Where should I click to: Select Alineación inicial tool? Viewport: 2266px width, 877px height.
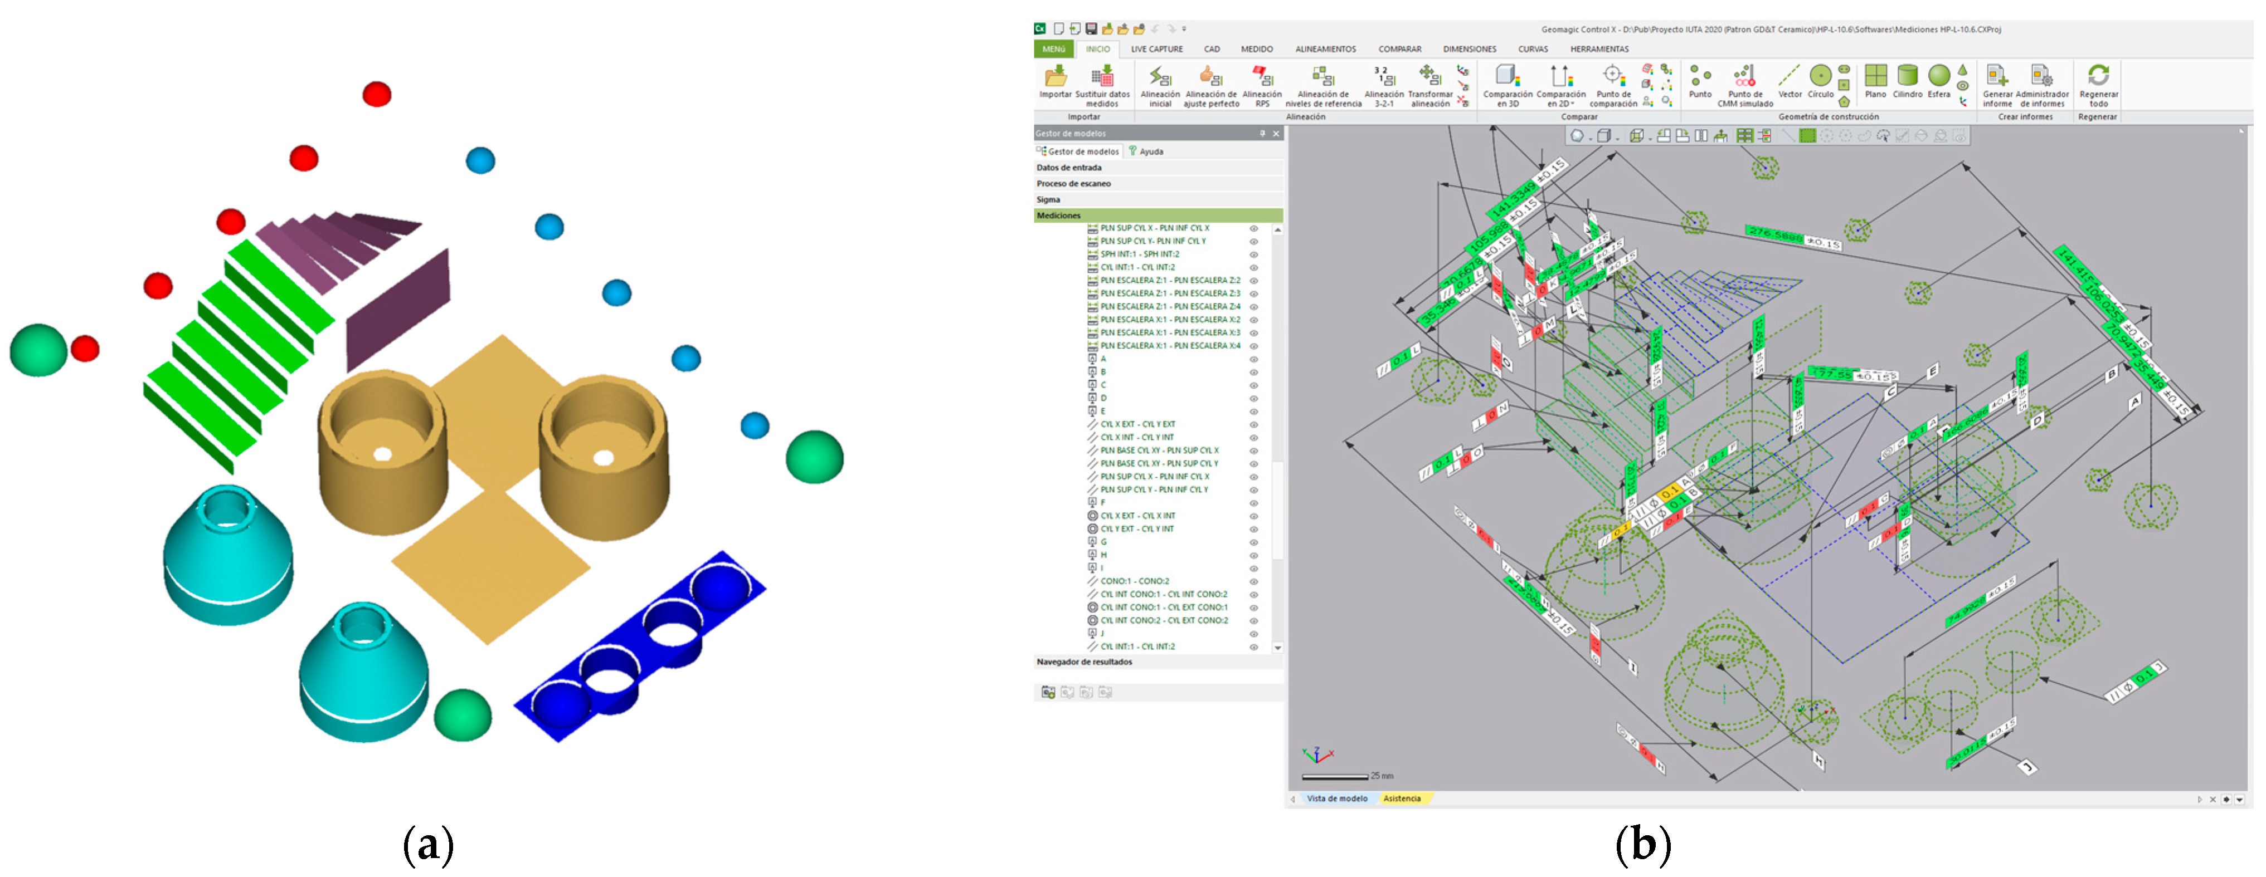[x=1159, y=77]
